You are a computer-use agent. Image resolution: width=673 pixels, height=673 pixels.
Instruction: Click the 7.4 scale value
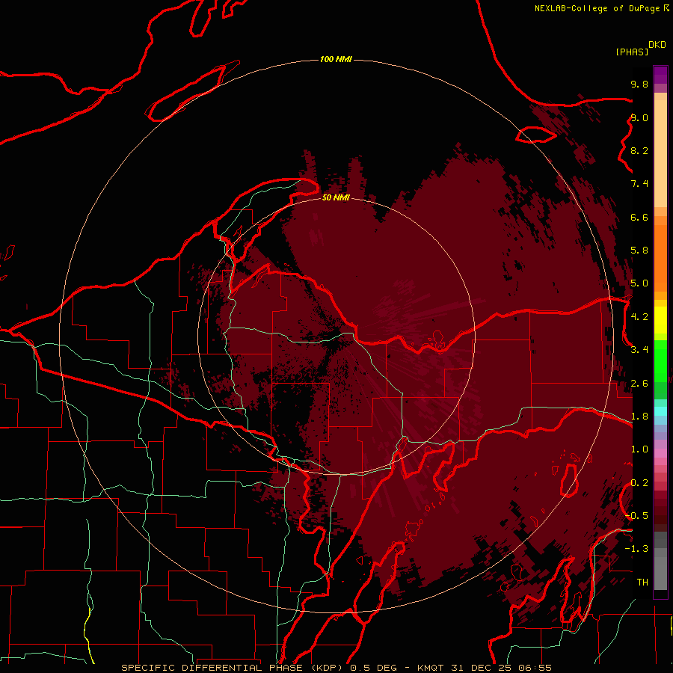click(x=639, y=184)
